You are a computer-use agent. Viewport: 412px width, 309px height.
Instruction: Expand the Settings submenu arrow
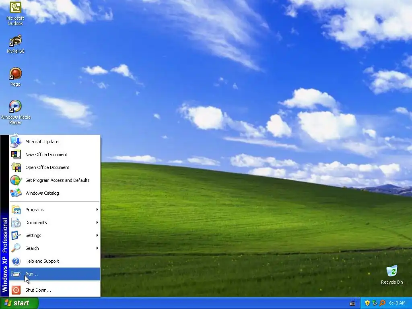[x=97, y=235]
